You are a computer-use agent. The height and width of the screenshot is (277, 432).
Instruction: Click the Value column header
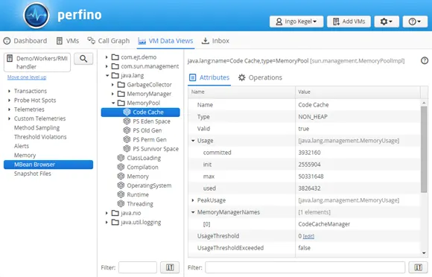click(358, 92)
